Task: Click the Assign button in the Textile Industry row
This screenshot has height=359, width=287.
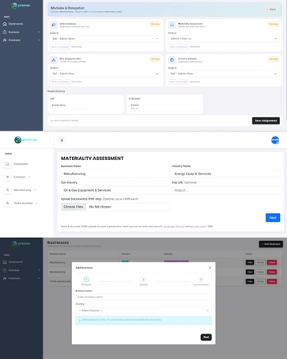Action: 260,281
